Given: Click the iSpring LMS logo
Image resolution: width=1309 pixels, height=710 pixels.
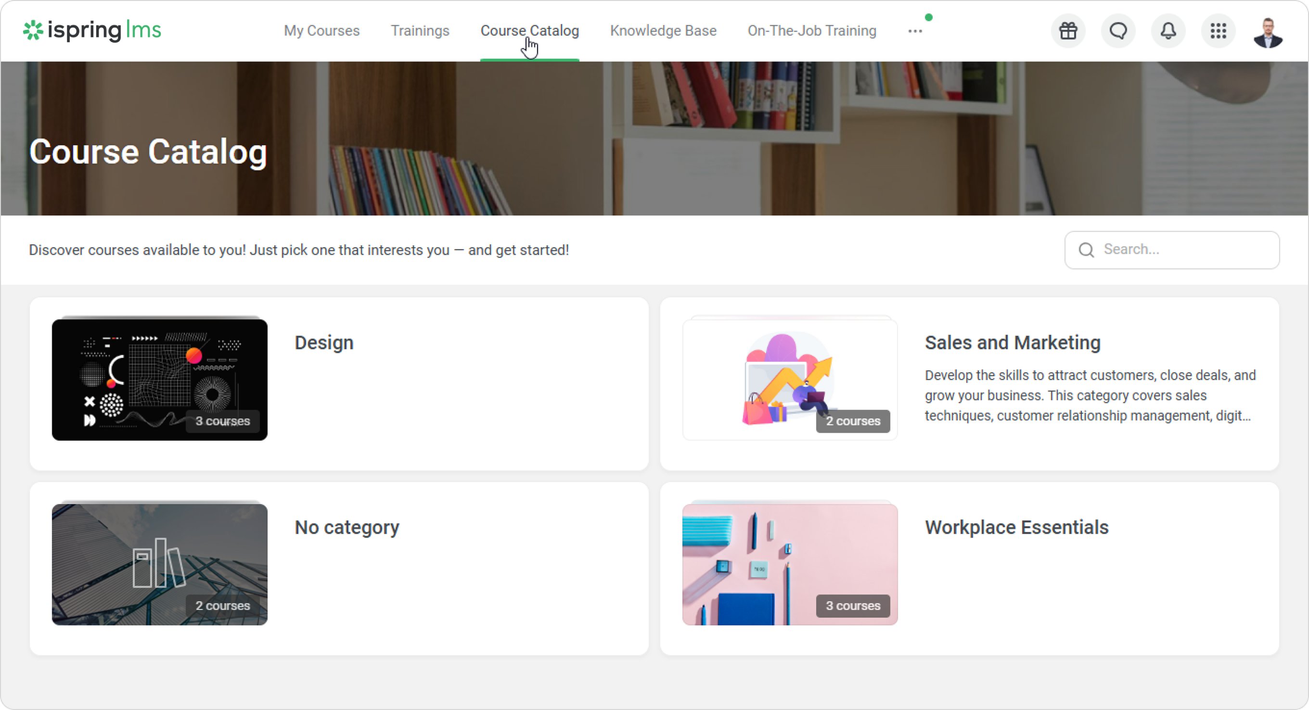Looking at the screenshot, I should tap(92, 30).
